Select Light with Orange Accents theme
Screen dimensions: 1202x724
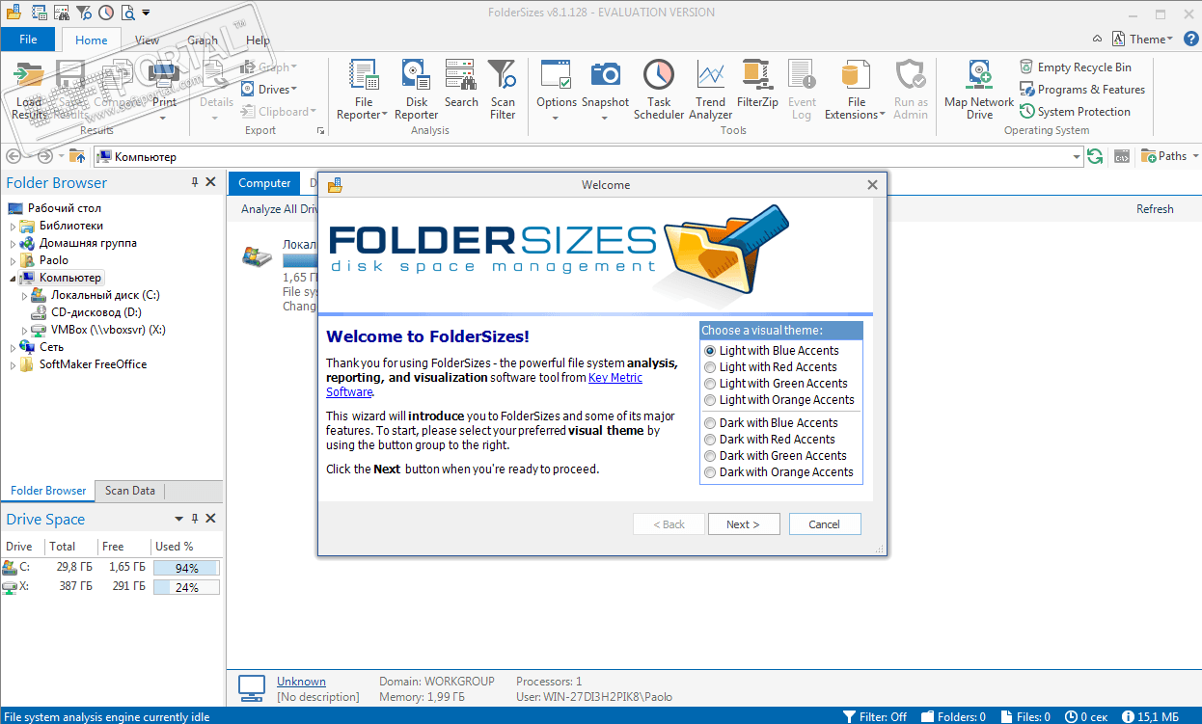tap(779, 400)
